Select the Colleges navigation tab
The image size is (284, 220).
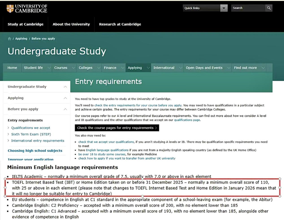coord(85,68)
